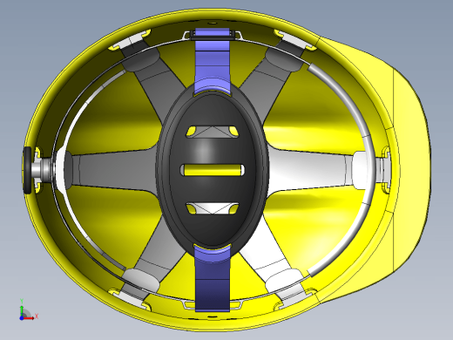Click the XYZ coordinate axis triad
The height and width of the screenshot is (340, 453).
[29, 309]
